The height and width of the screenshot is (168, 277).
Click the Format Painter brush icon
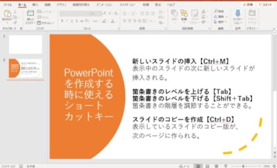[x=15, y=22]
